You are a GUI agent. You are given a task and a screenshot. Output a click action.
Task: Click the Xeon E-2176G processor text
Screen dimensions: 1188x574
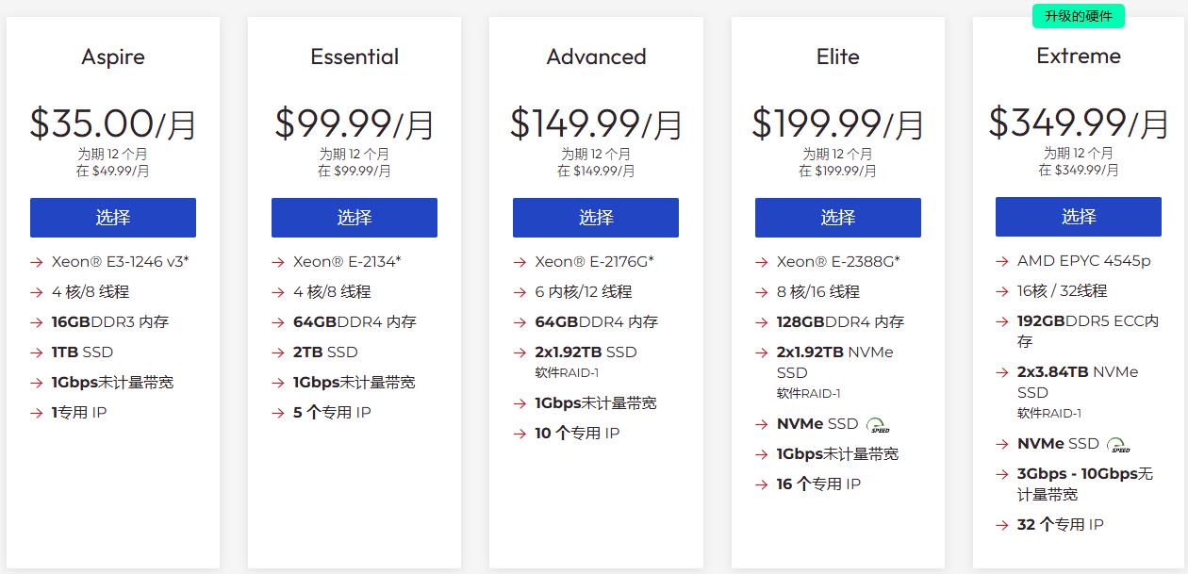coord(594,262)
